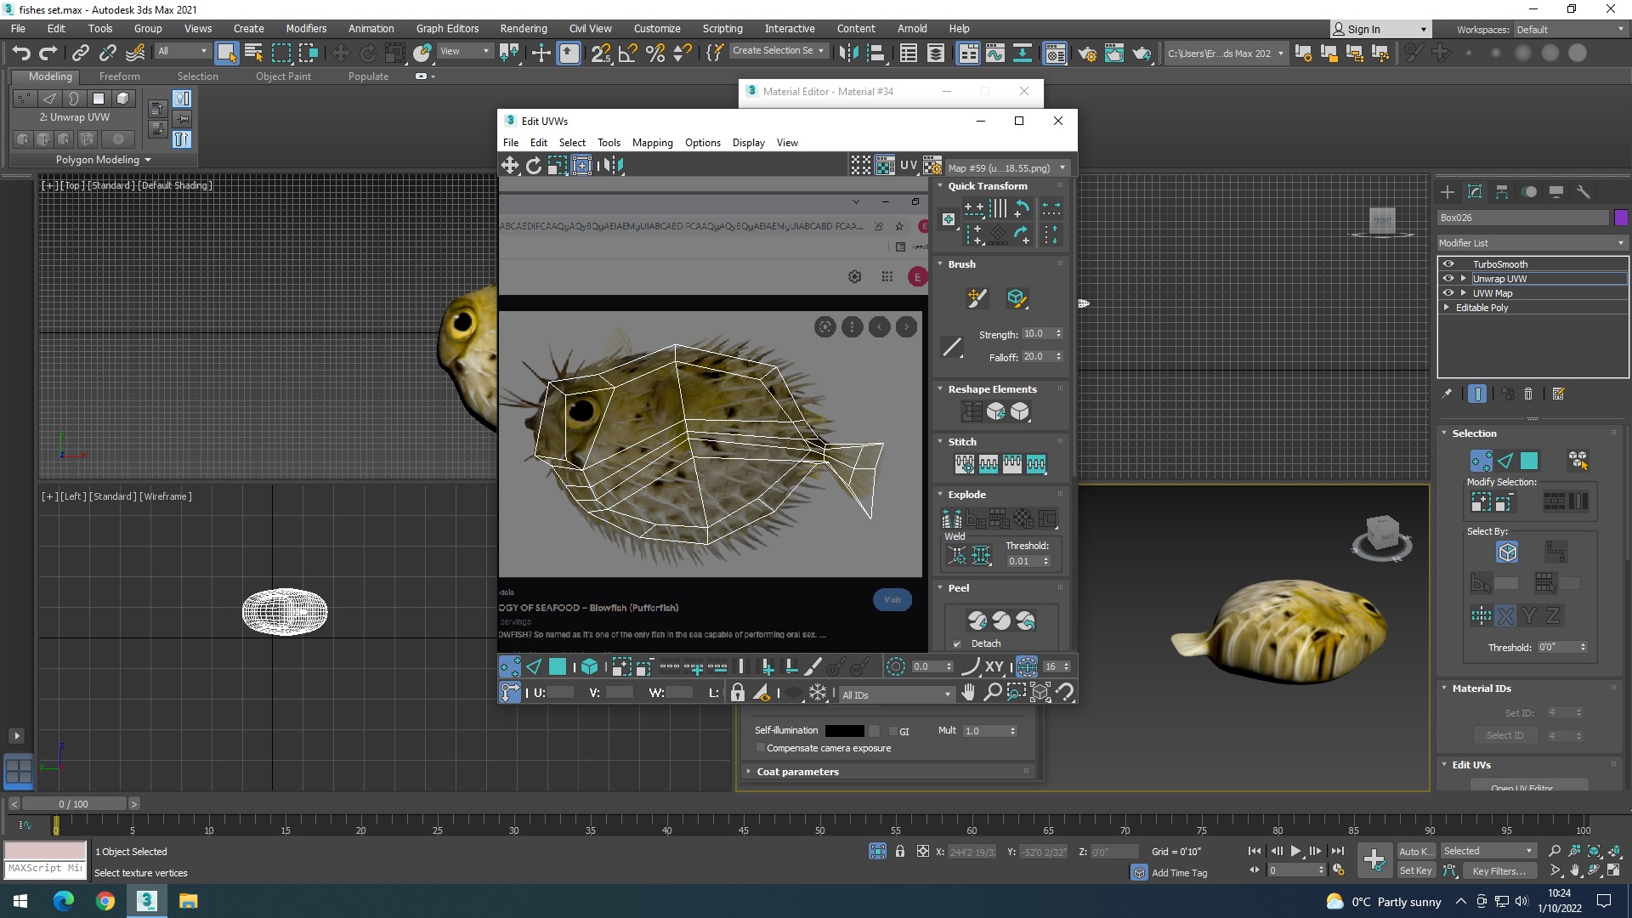Viewport: 1632px width, 918px height.
Task: Open the Mirror tool
Action: point(847,53)
